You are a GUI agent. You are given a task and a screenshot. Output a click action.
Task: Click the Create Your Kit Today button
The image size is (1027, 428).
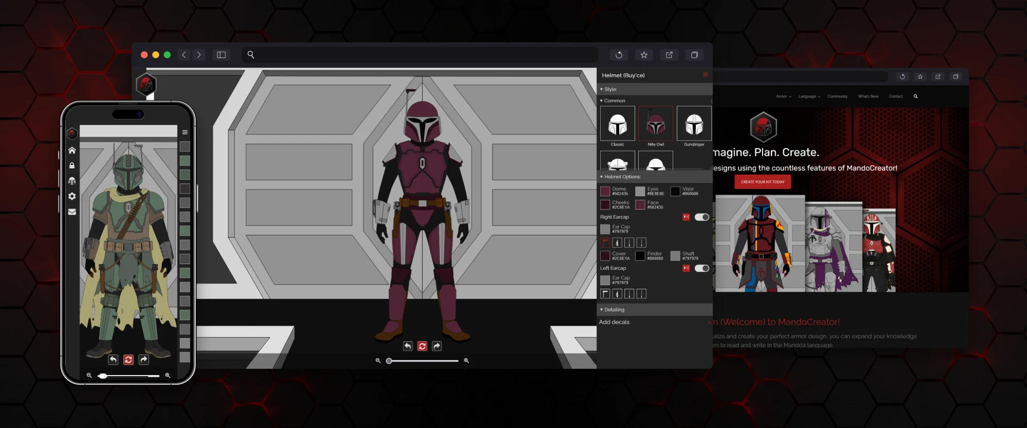[763, 182]
